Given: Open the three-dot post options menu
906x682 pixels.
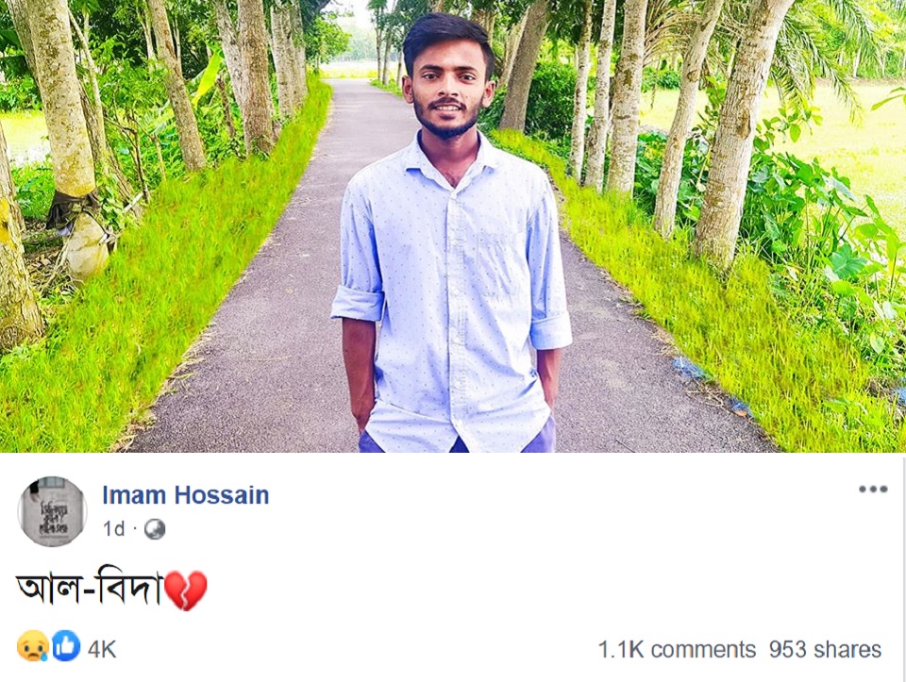Looking at the screenshot, I should [x=872, y=490].
